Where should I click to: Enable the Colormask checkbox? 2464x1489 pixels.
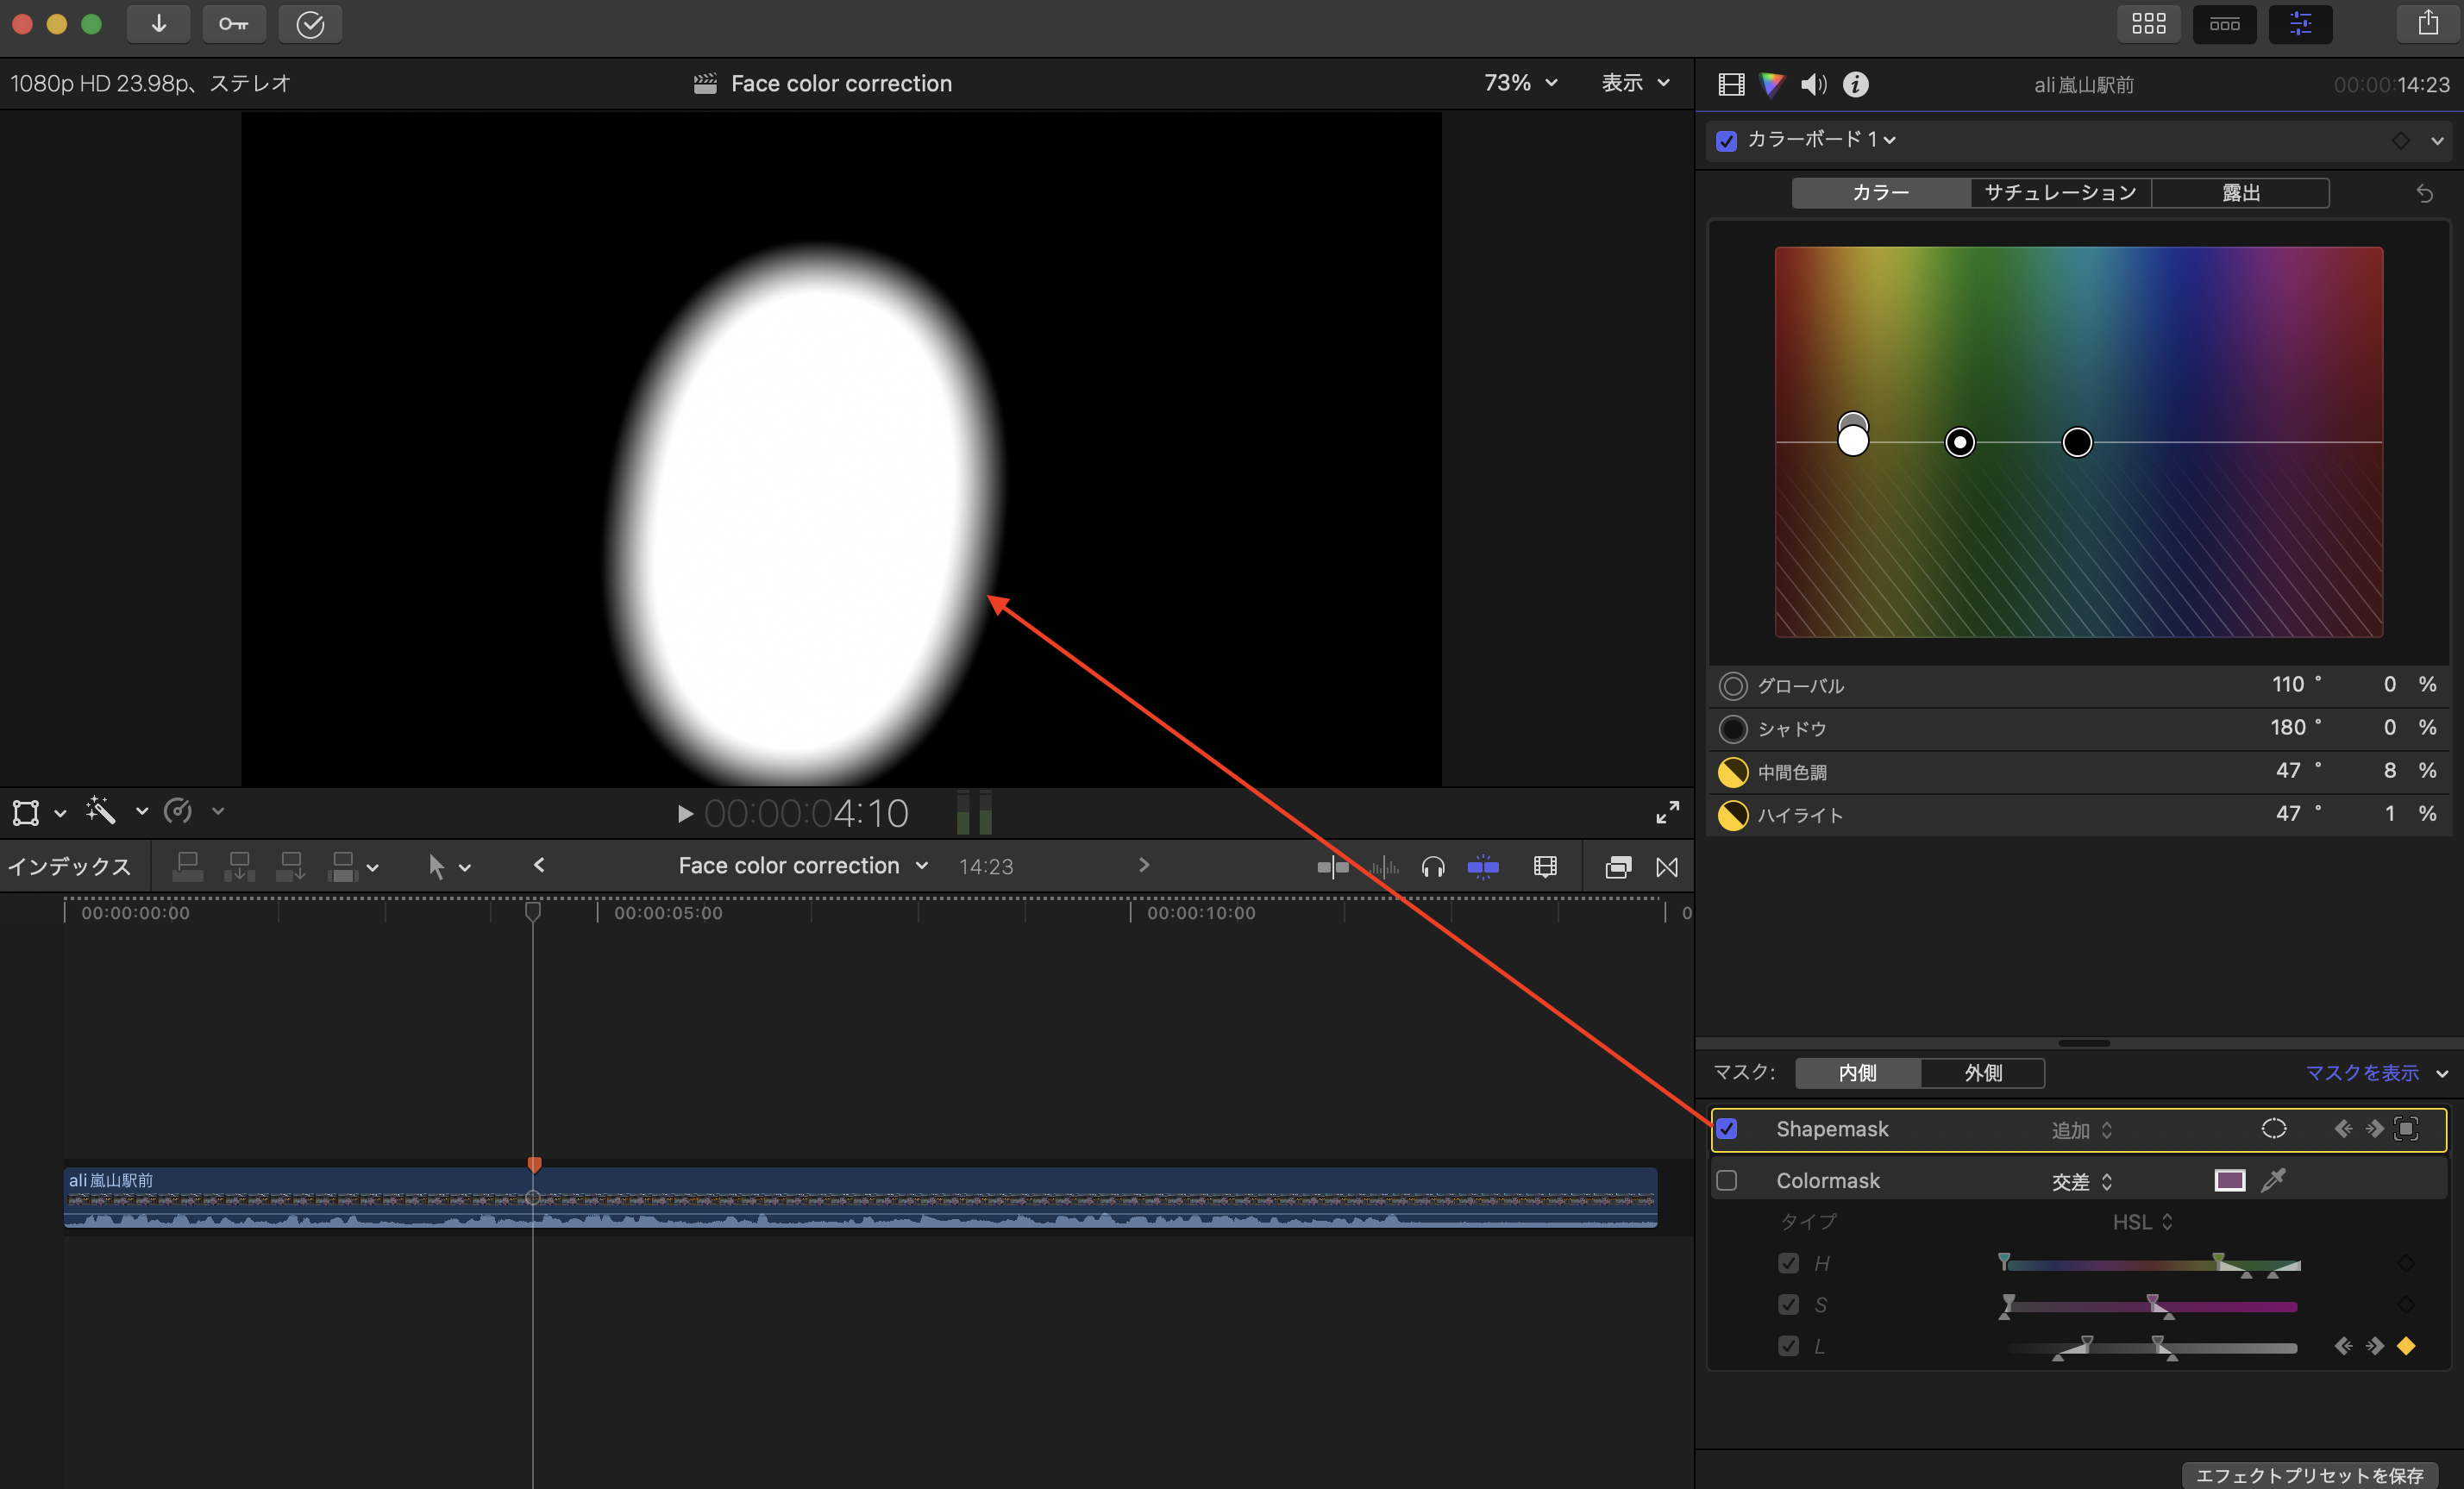click(x=1727, y=1180)
